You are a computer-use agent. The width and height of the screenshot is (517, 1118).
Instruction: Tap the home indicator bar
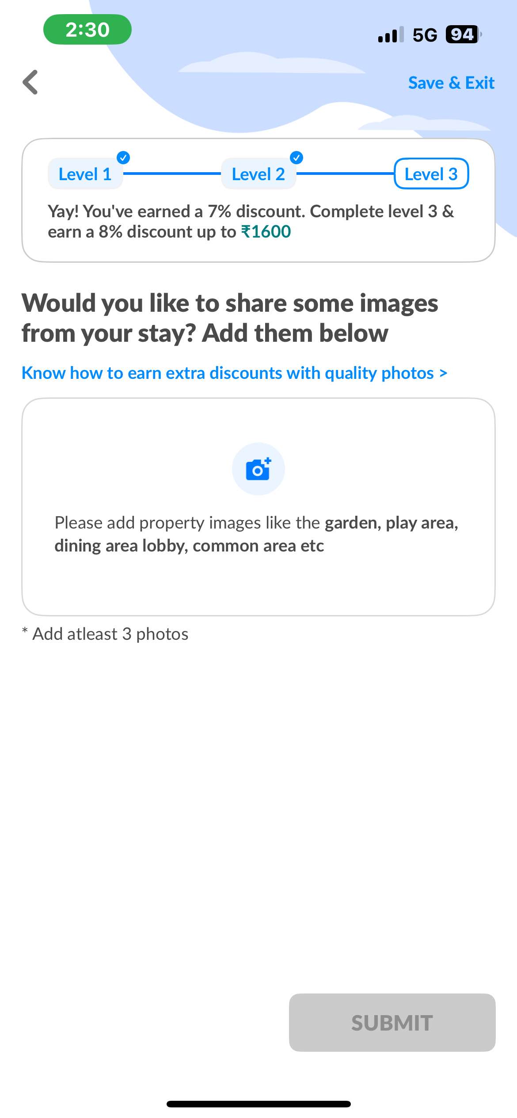258,1104
